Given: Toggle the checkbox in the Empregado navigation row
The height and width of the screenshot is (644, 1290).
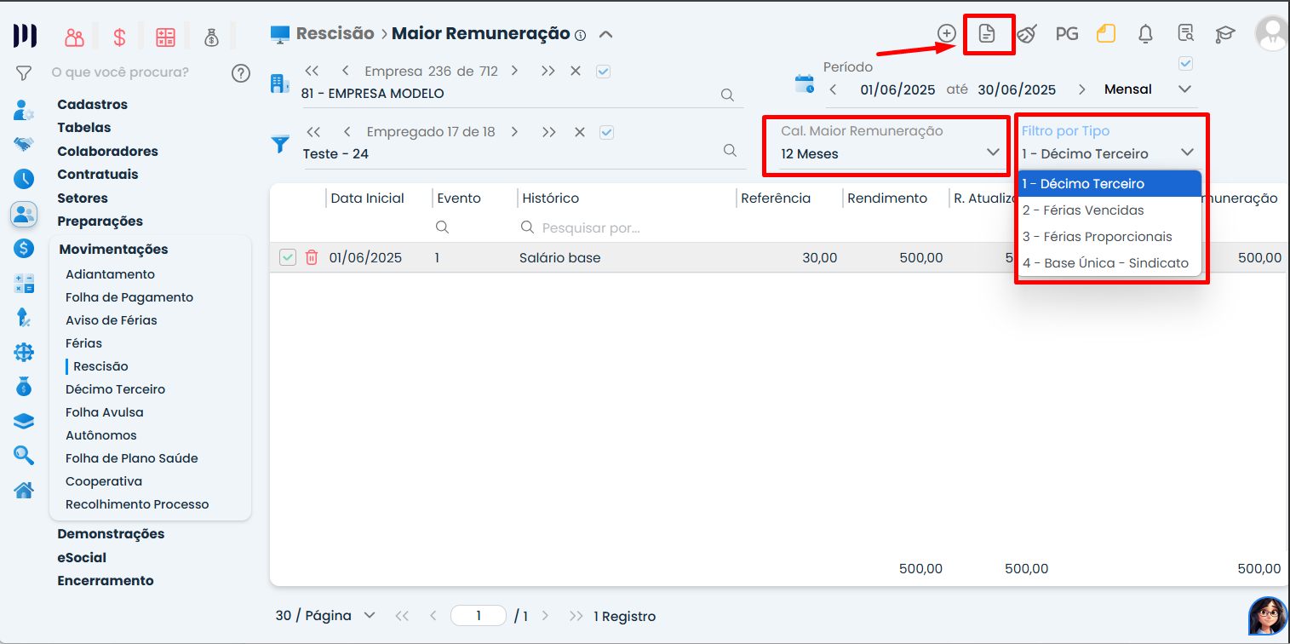Looking at the screenshot, I should (606, 132).
